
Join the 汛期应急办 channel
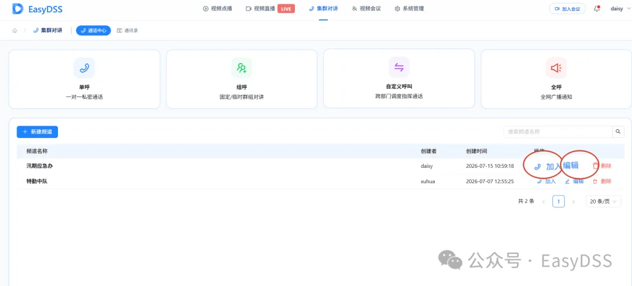coord(547,166)
